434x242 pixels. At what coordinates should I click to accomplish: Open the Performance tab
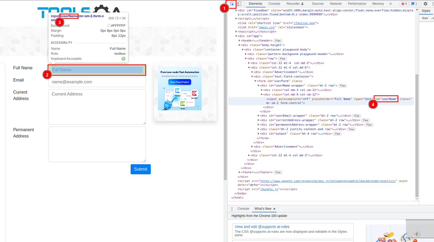[x=357, y=4]
